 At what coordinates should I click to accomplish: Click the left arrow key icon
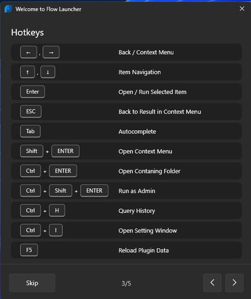pyautogui.click(x=28, y=52)
